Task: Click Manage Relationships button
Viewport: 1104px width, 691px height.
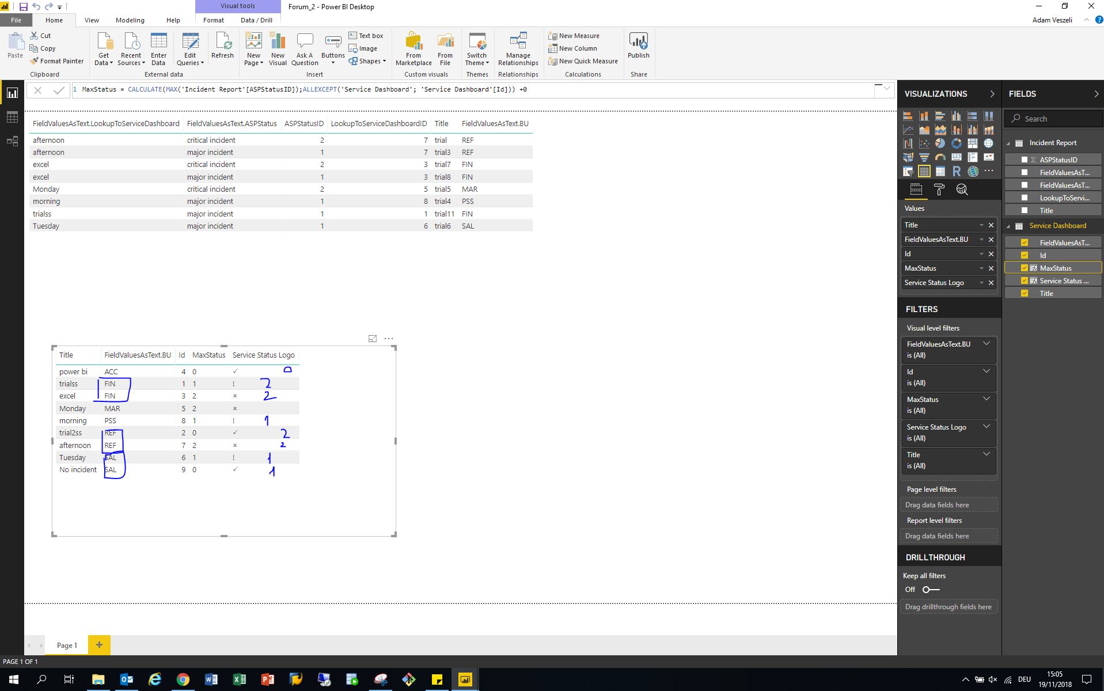Action: [x=518, y=50]
